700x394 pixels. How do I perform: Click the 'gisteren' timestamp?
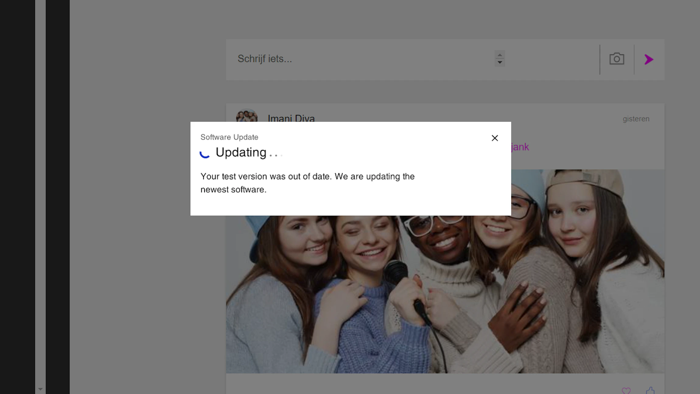pos(636,119)
